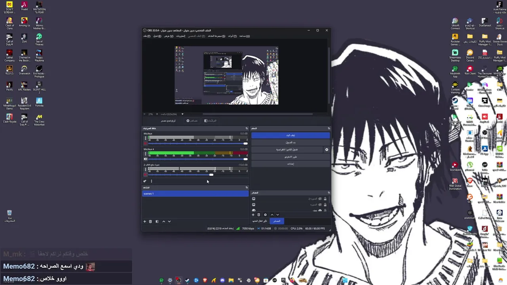Open virtual camera settings gear

[327, 150]
